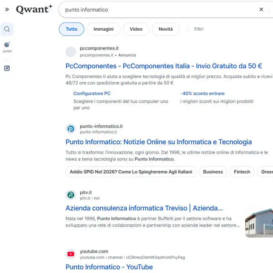Viewport: 273px width, 273px height.
Task: Select the Tutto tab
Action: (72, 29)
